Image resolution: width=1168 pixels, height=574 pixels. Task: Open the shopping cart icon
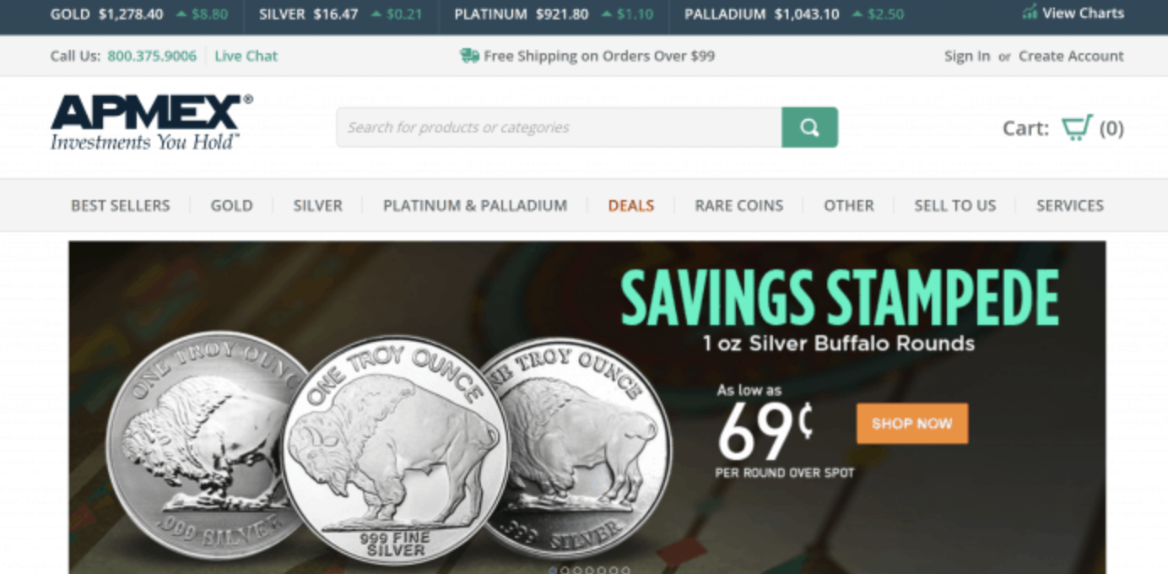[1077, 127]
